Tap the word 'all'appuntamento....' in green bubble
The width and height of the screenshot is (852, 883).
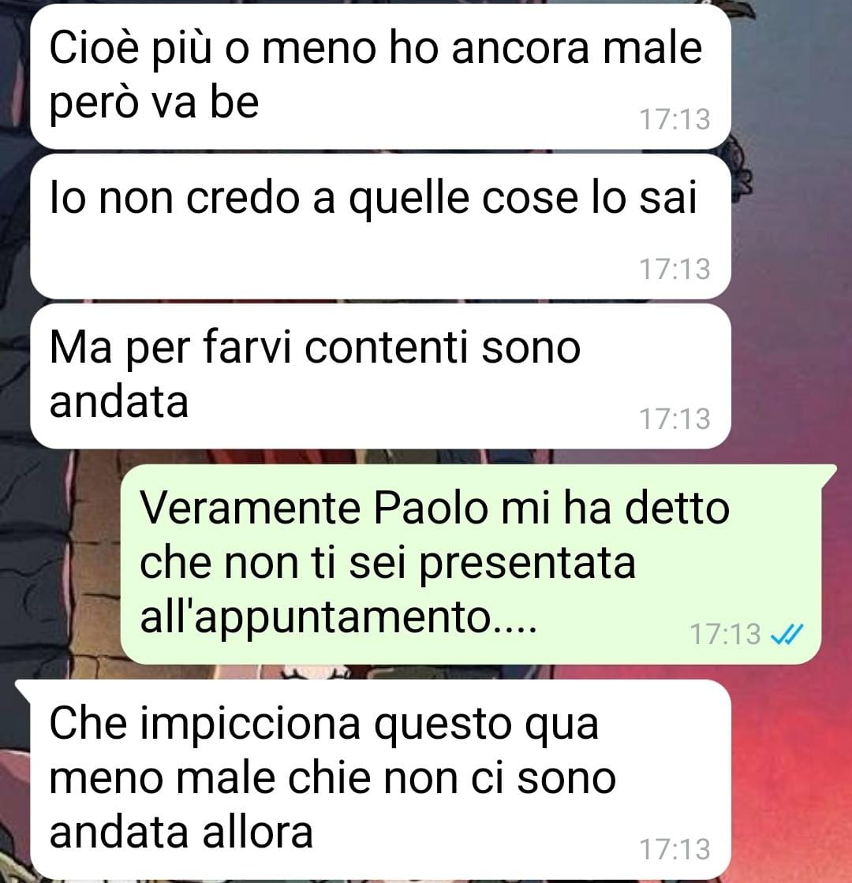[x=338, y=618]
